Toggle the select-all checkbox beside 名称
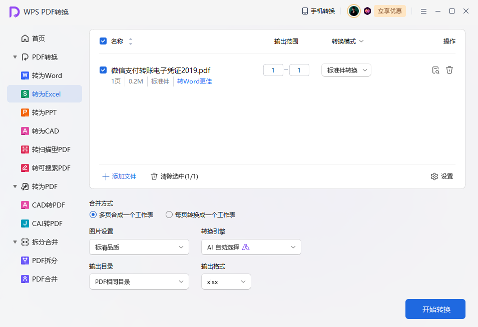This screenshot has height=327, width=478. pyautogui.click(x=103, y=41)
